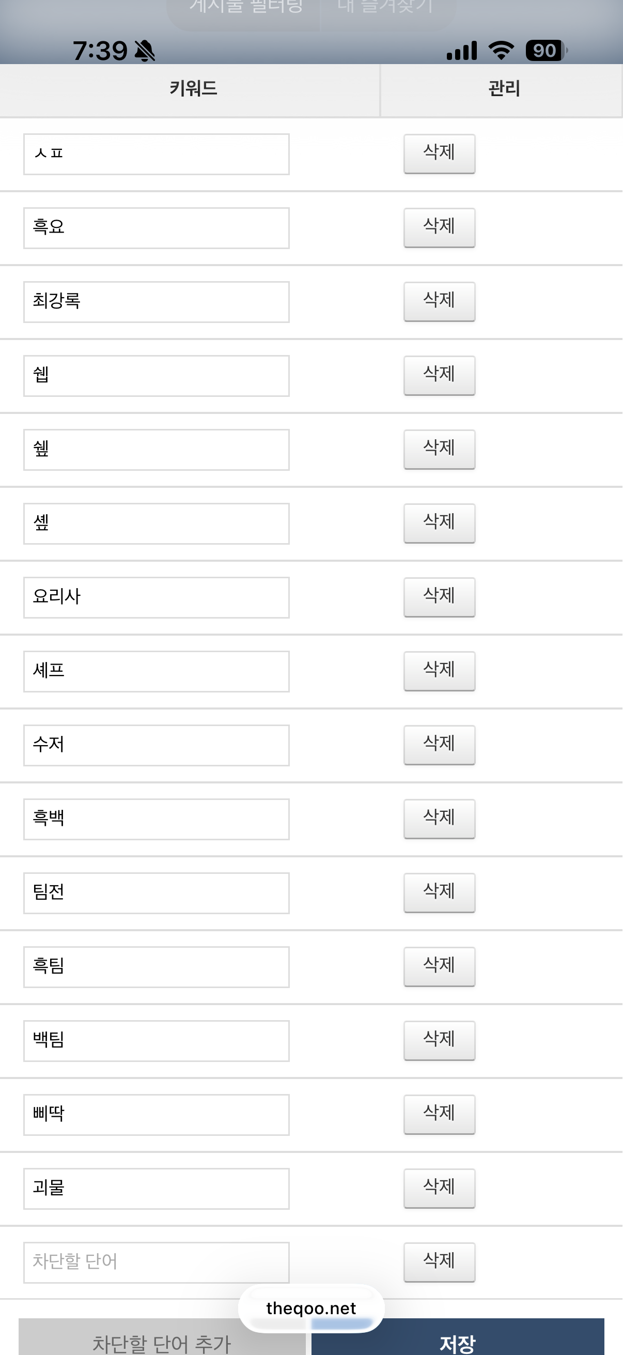Click the ㅅㅍ keyword input
The height and width of the screenshot is (1355, 623).
[156, 154]
